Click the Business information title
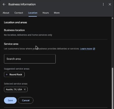The width and height of the screenshot is (114, 109). pyautogui.click(x=22, y=4)
